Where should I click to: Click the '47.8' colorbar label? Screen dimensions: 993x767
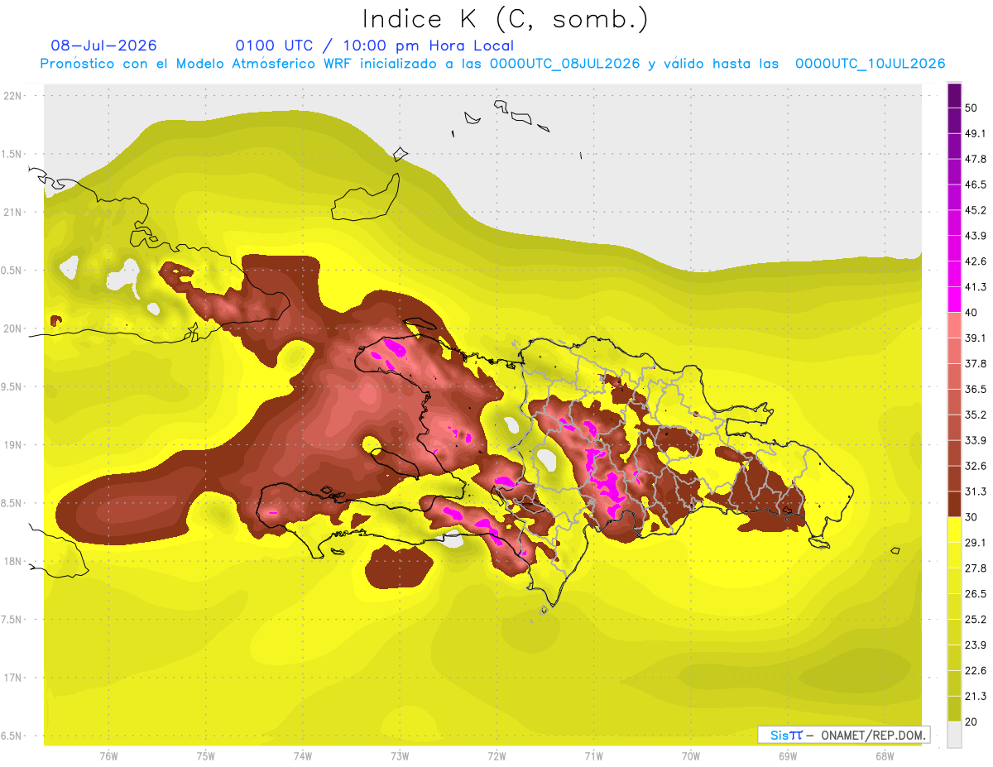(x=976, y=159)
